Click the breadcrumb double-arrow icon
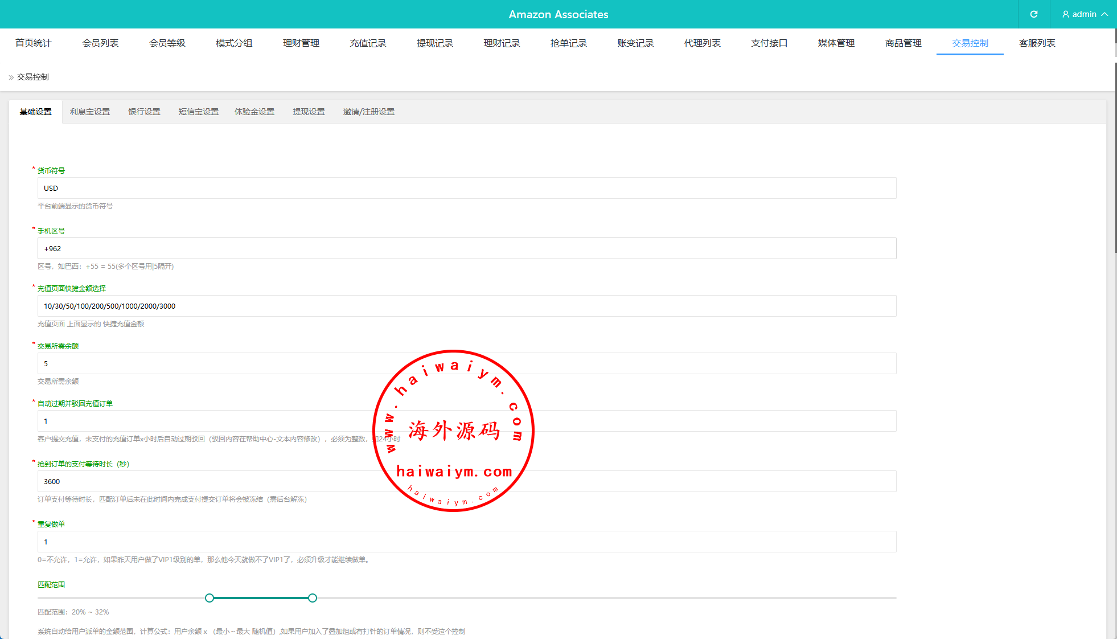 pos(11,77)
